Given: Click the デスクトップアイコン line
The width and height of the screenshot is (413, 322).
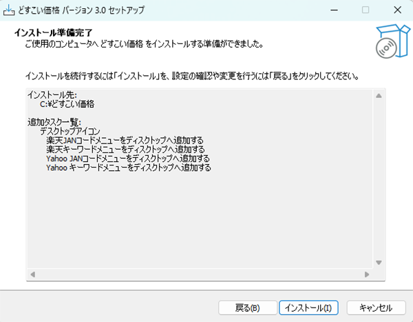Looking at the screenshot, I should pos(70,131).
